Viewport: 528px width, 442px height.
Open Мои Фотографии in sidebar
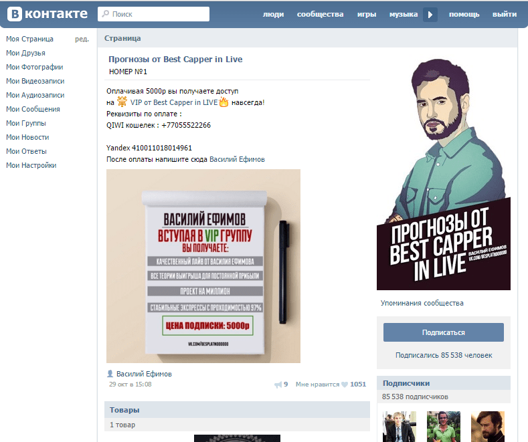pyautogui.click(x=34, y=67)
